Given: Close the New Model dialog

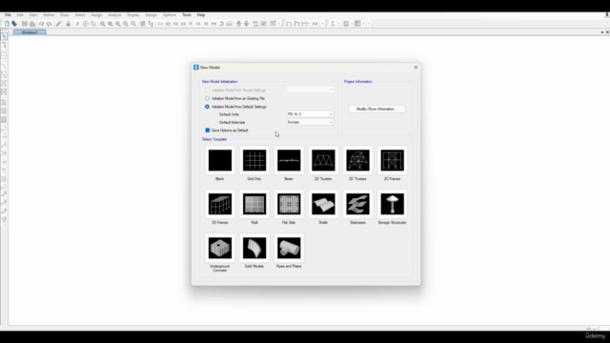Looking at the screenshot, I should point(416,68).
